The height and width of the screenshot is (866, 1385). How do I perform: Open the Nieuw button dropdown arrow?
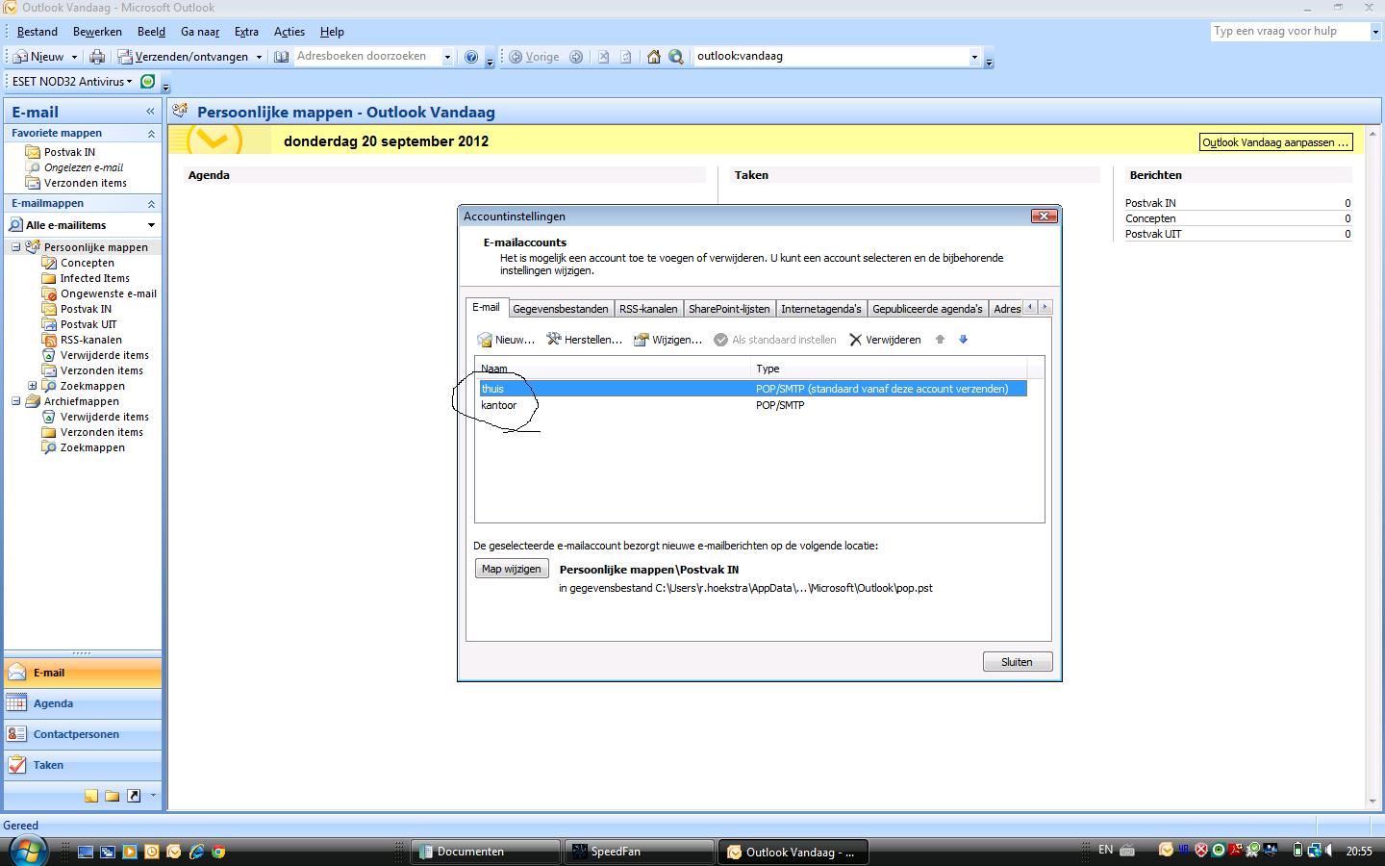click(x=74, y=57)
